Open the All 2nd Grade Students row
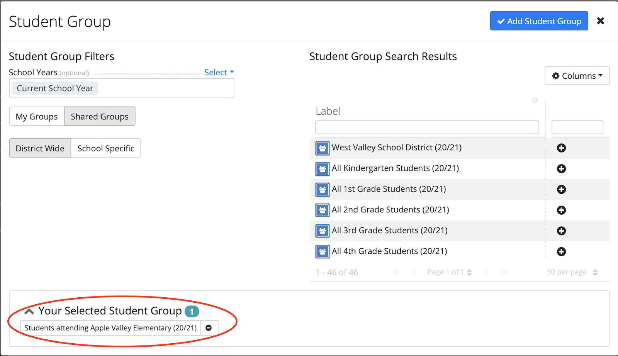This screenshot has width=618, height=356. [x=390, y=210]
